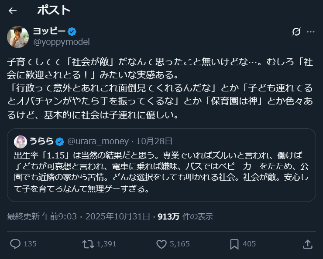Screen dimensions: 323x259
Task: Open the quoted post by うらら
Action: click(x=161, y=174)
